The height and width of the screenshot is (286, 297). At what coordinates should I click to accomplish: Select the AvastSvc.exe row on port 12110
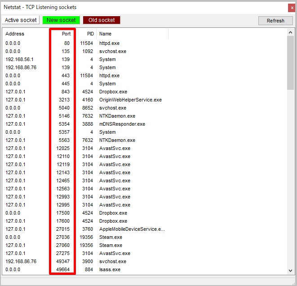pyautogui.click(x=85, y=156)
